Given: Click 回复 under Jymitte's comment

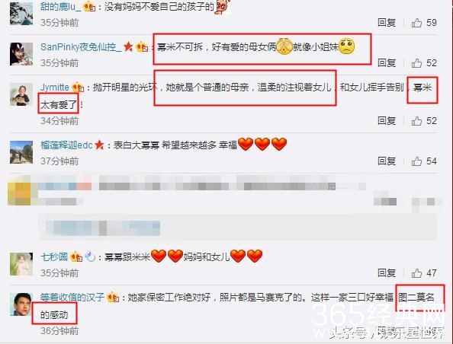Looking at the screenshot, I should (x=387, y=121).
